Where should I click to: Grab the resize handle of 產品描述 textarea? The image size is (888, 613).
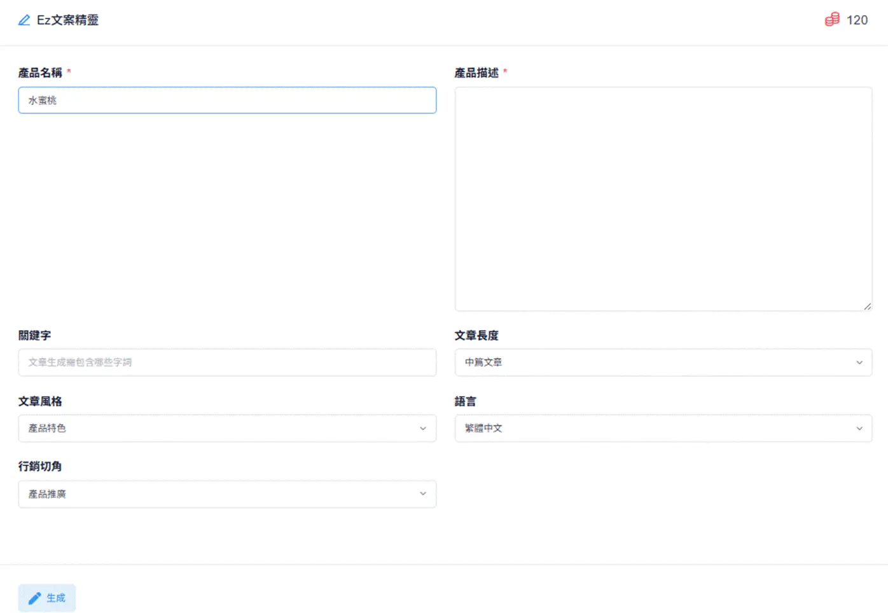[x=868, y=306]
